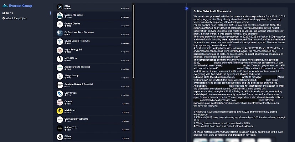Select the Bitbox title
This screenshot has width=295, height=142.
[68, 136]
